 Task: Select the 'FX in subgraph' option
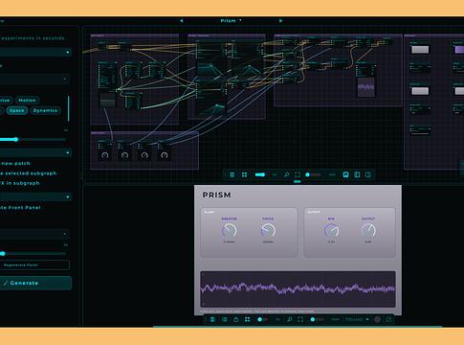[20, 183]
